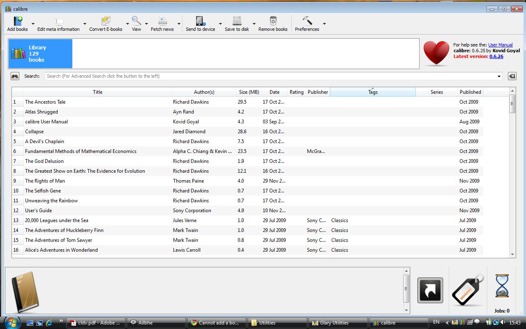526x329 pixels.
Task: Click the Jobs hourglass icon
Action: coord(502,286)
